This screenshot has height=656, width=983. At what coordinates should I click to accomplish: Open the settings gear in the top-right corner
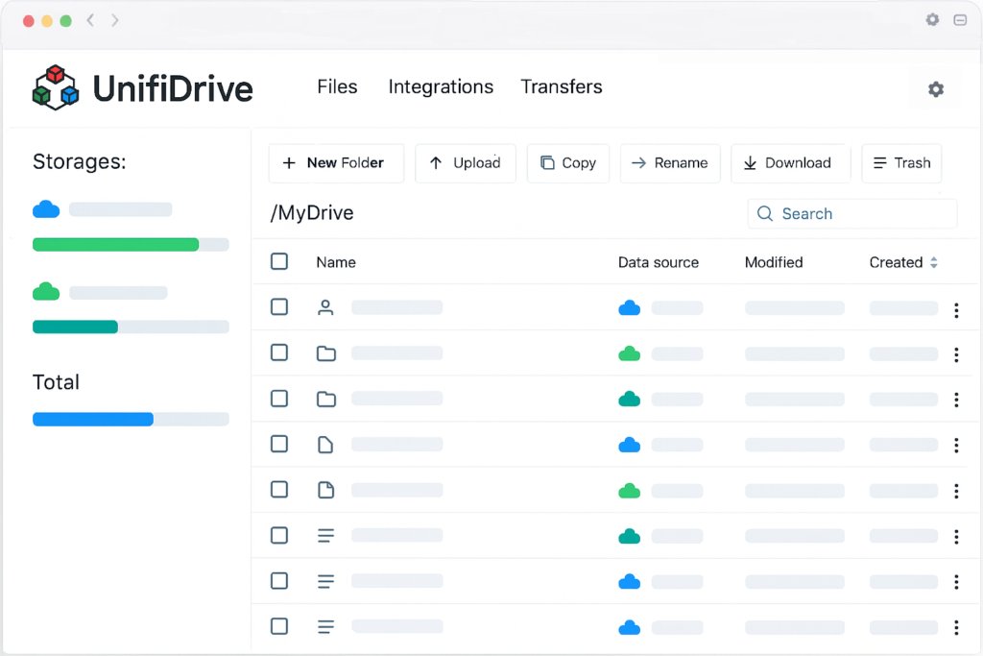point(935,88)
